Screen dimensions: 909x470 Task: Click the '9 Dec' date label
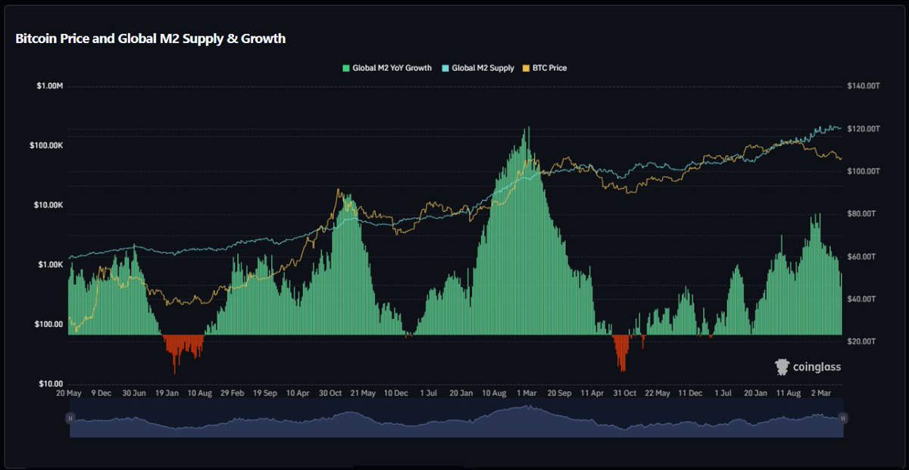click(102, 394)
